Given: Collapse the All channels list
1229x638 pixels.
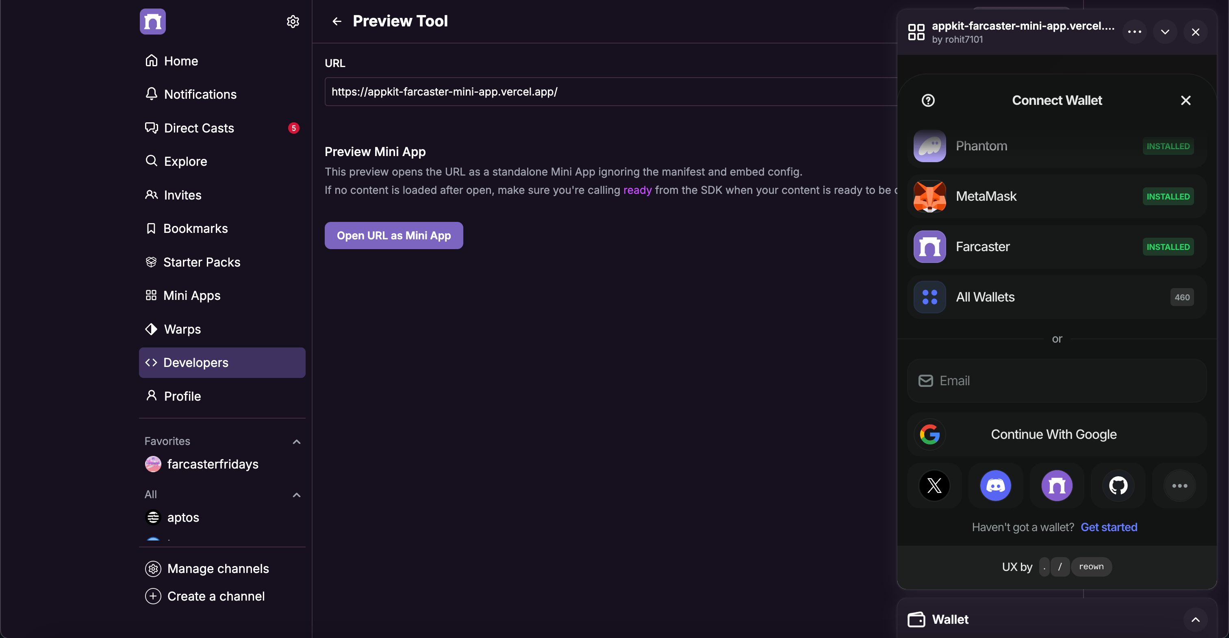Looking at the screenshot, I should (x=296, y=495).
